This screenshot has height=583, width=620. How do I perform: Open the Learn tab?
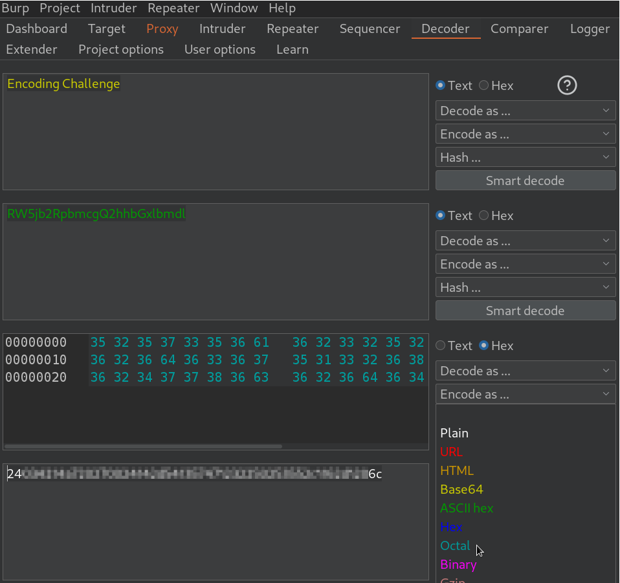293,49
